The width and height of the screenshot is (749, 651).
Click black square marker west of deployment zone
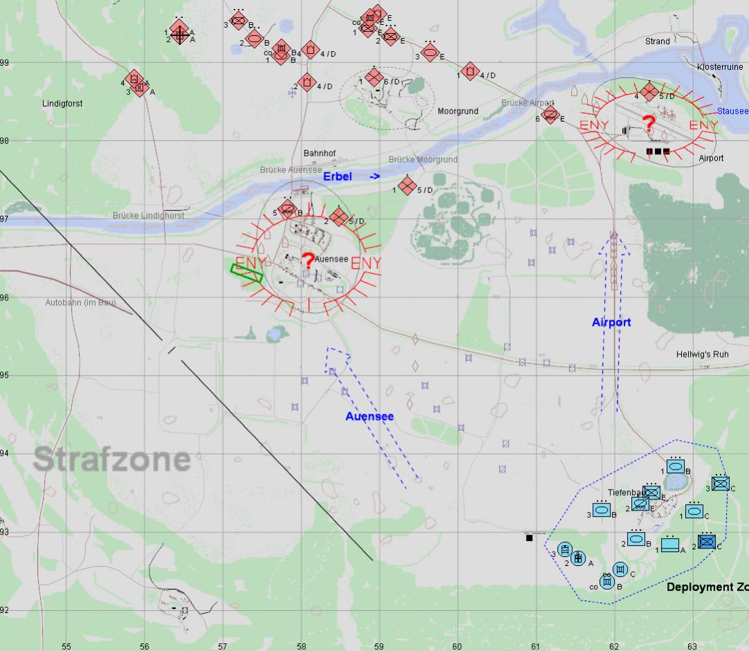tap(530, 538)
